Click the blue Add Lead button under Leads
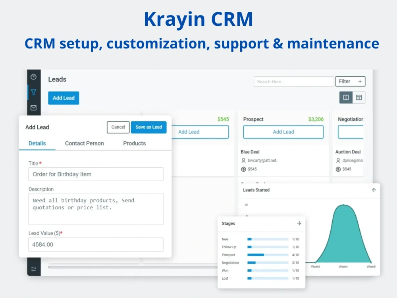The width and height of the screenshot is (397, 298). pos(64,98)
